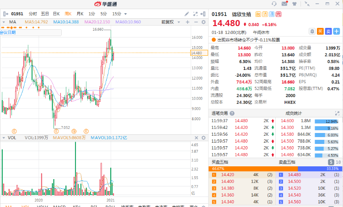343x207 pixels.
Task: Show 5-level order book depth
Action: pos(331,162)
